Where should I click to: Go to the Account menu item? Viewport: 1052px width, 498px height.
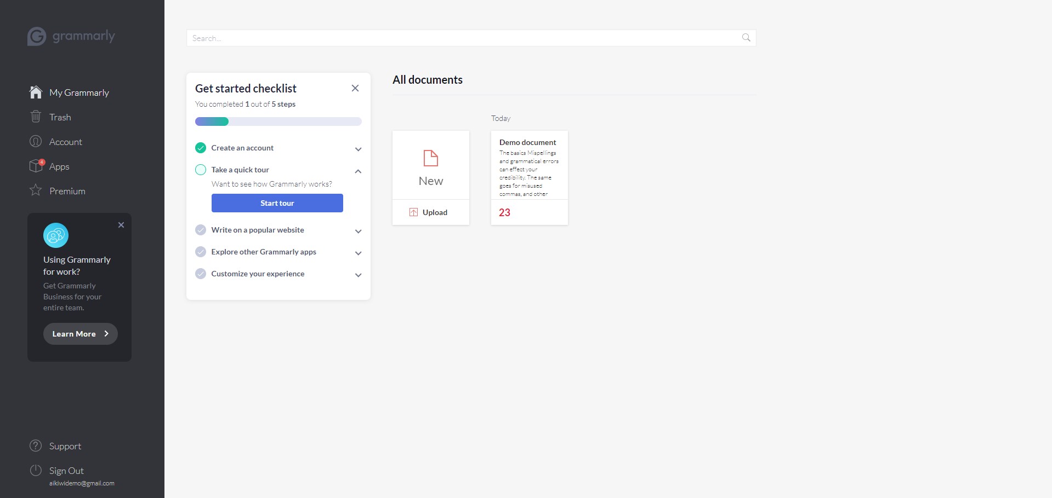click(66, 142)
